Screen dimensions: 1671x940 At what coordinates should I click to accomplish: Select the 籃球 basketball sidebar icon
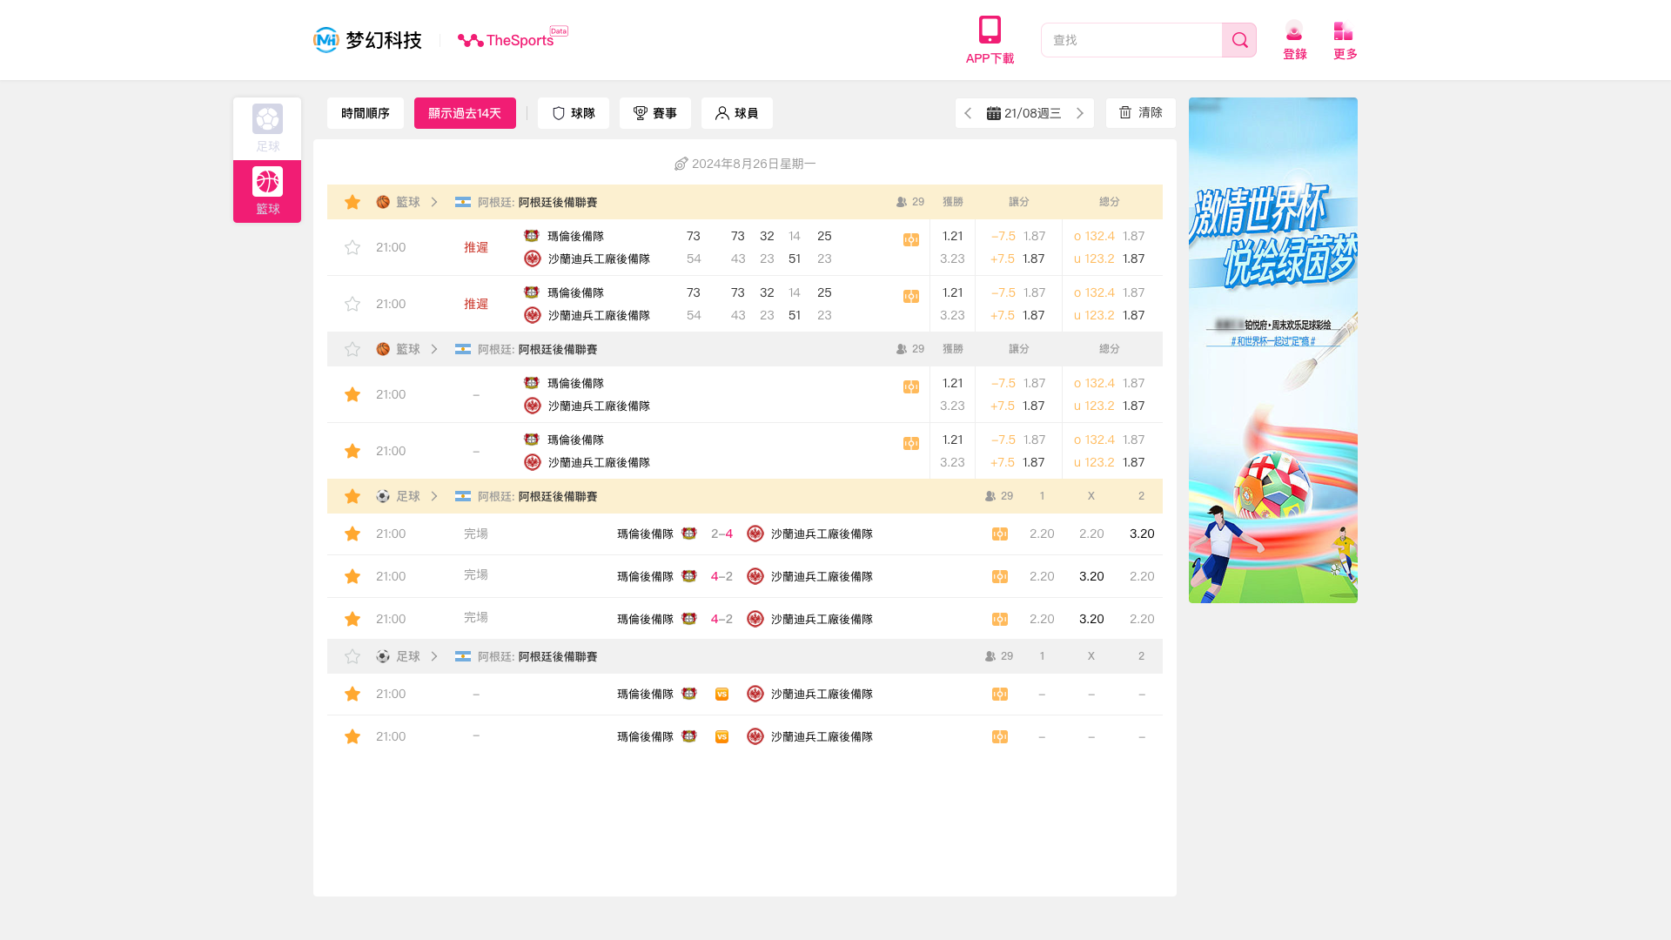click(267, 182)
